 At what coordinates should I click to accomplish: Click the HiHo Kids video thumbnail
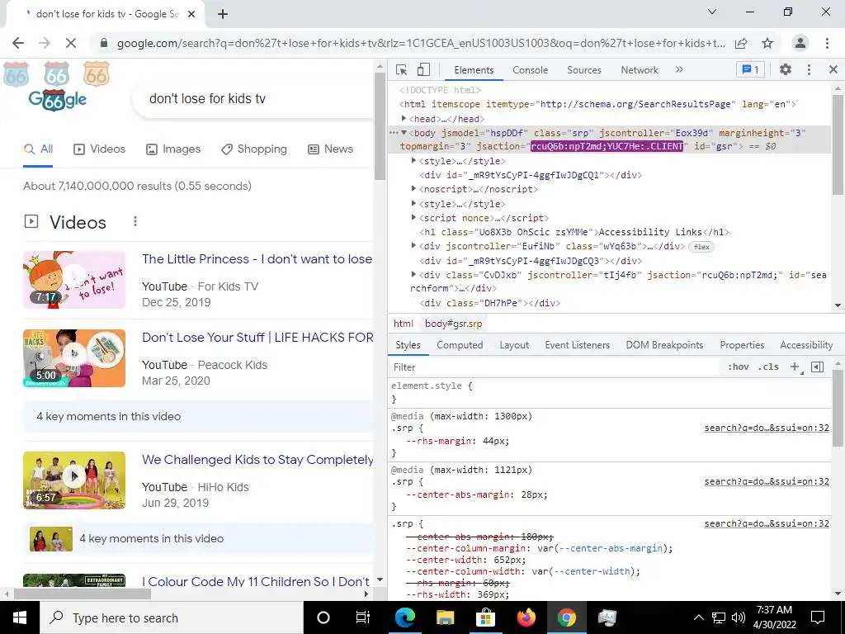click(74, 480)
